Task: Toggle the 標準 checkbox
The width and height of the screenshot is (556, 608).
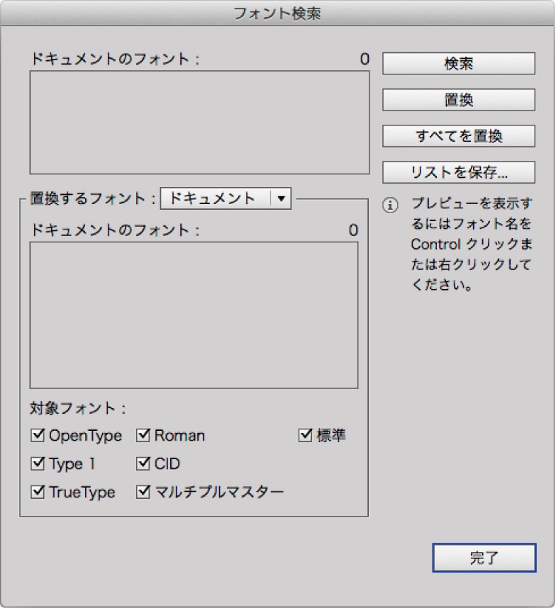Action: (306, 435)
